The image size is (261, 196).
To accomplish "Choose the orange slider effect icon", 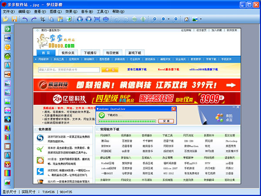I will coord(7,74).
